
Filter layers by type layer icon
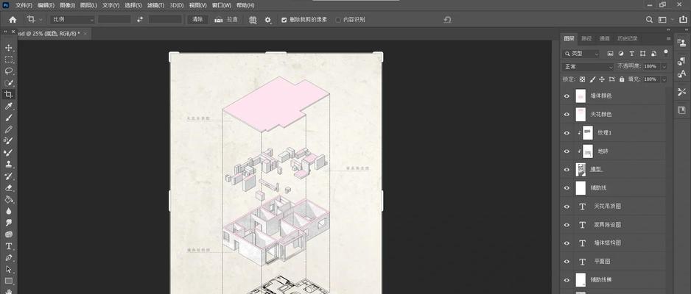tap(631, 54)
